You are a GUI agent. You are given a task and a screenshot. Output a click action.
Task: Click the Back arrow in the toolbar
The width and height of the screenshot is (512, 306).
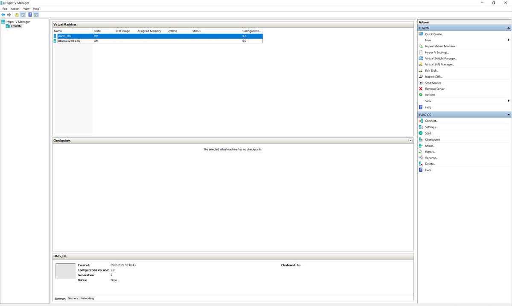(3, 14)
